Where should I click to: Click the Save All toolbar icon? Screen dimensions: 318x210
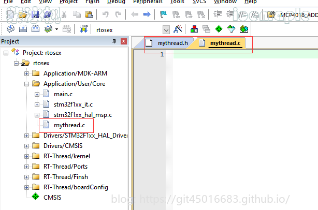click(48, 15)
